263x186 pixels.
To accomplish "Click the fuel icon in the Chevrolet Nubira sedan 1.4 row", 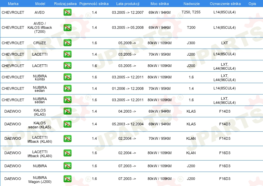I will coord(67,88).
